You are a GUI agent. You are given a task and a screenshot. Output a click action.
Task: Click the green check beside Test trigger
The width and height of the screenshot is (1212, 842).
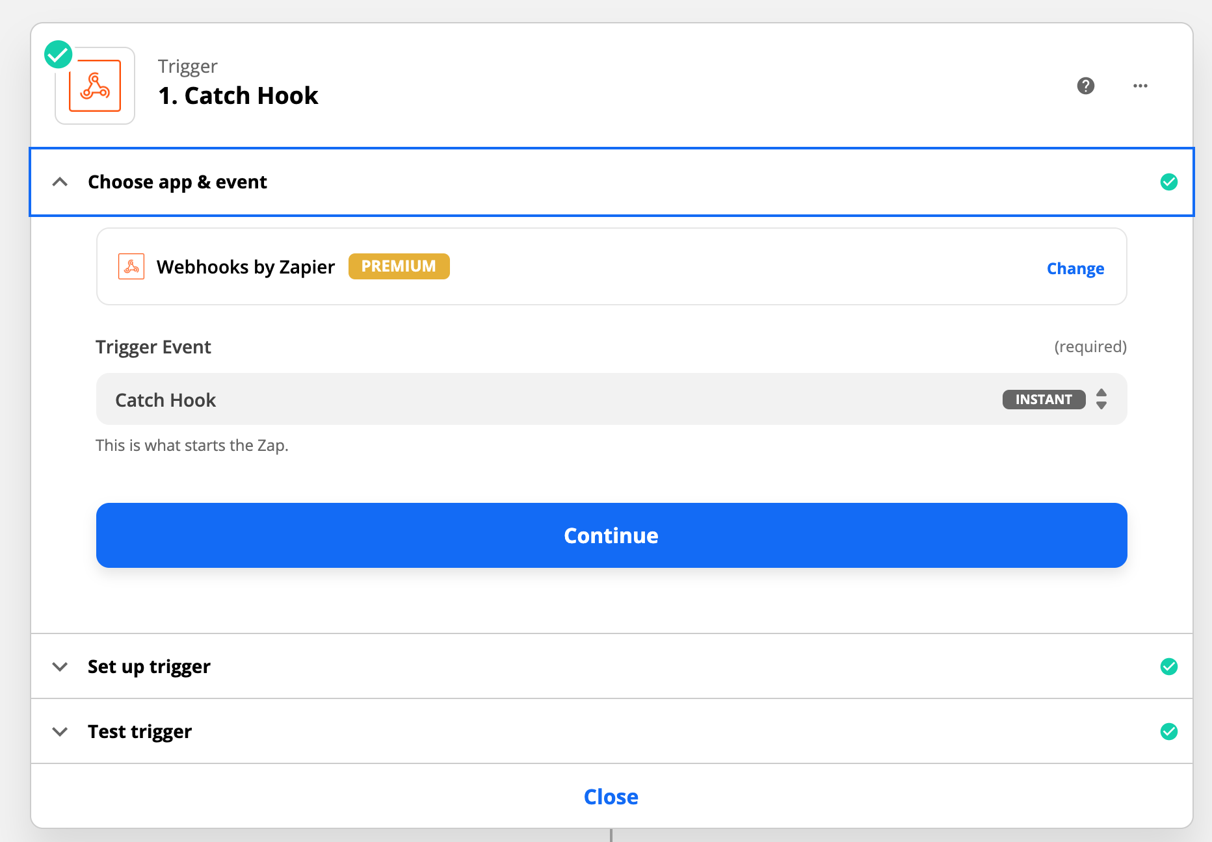(1168, 732)
